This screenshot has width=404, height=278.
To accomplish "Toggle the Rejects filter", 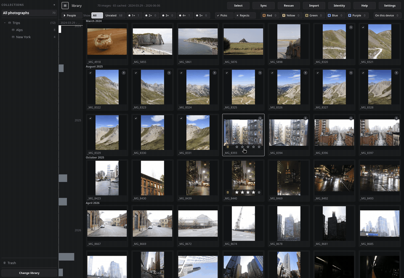I will [x=245, y=16].
